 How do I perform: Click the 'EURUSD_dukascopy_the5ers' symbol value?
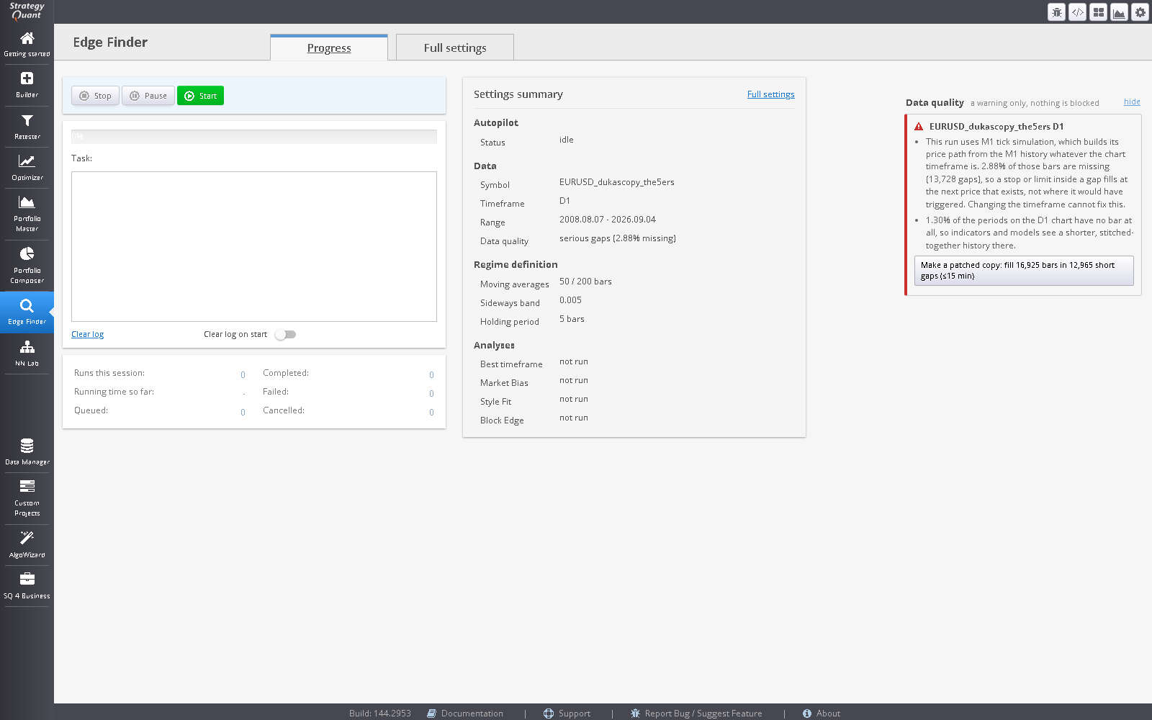(x=617, y=182)
